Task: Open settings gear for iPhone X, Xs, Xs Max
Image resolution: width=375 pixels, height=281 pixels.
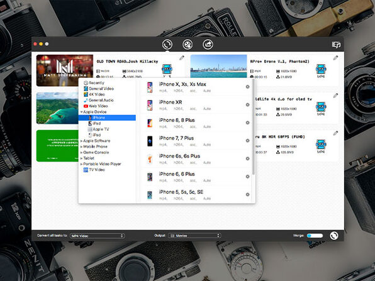Action: tap(247, 87)
